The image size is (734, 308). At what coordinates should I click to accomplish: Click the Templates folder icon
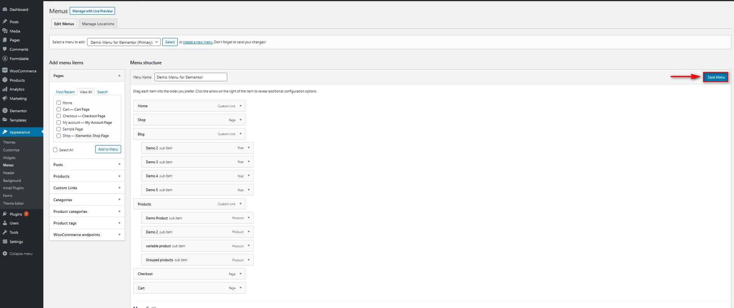5,120
